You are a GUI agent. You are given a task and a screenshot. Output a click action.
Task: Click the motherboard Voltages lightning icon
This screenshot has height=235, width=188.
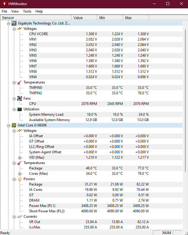tap(20, 29)
